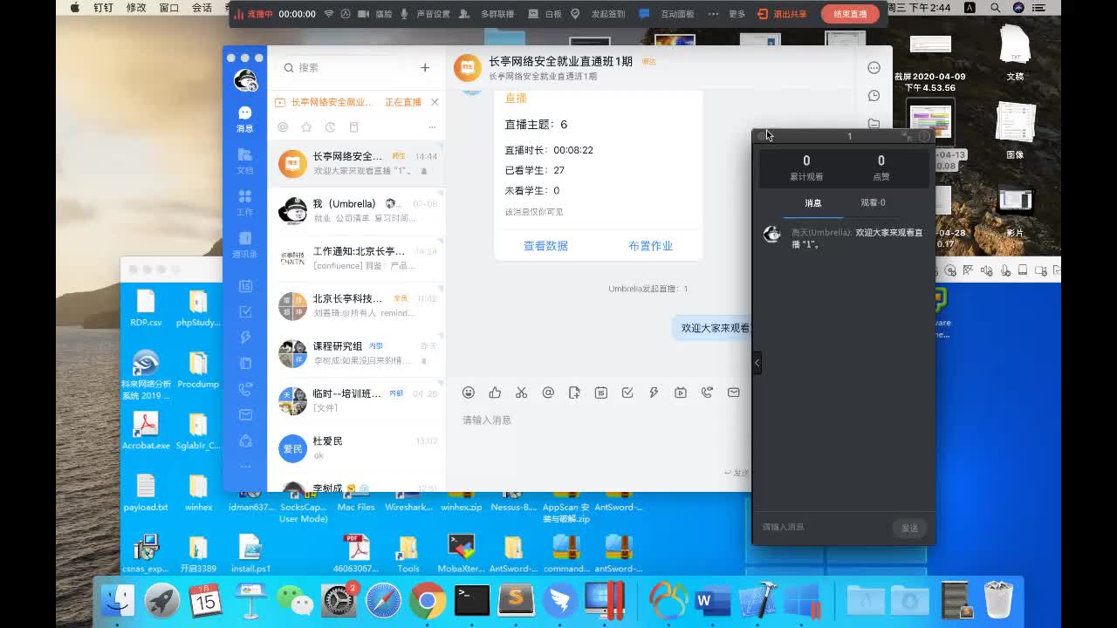Screen dimensions: 1117x628
Task: Open the Whiteboard (白板) tool
Action: (547, 14)
